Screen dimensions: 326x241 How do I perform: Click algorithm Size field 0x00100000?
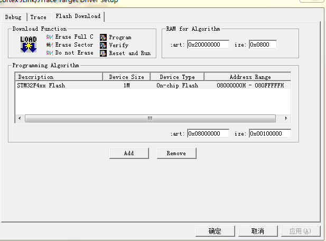click(x=270, y=133)
